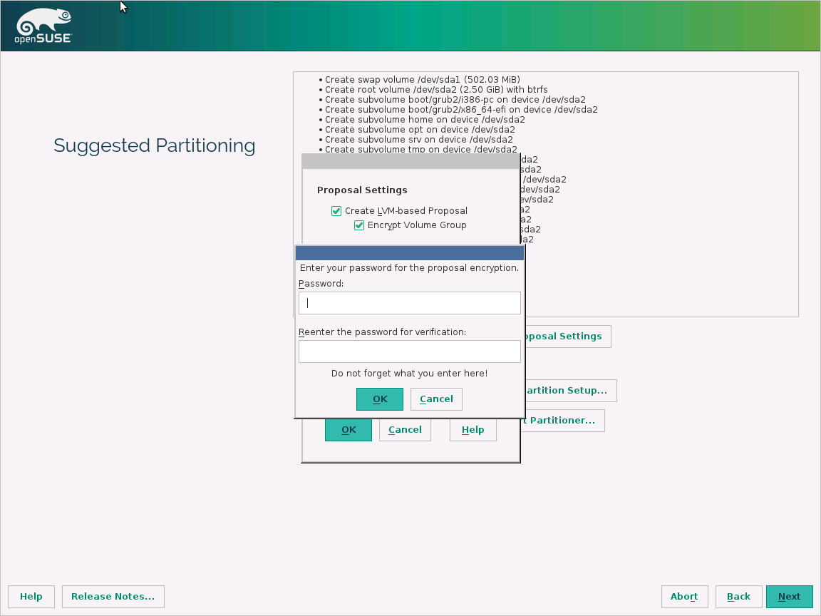Go Back to the previous installer step

point(738,596)
